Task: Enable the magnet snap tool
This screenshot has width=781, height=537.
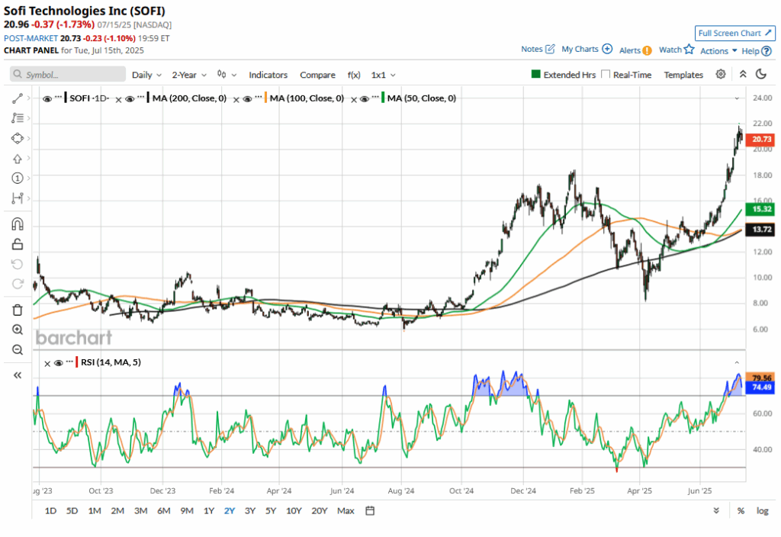Action: pyautogui.click(x=18, y=224)
